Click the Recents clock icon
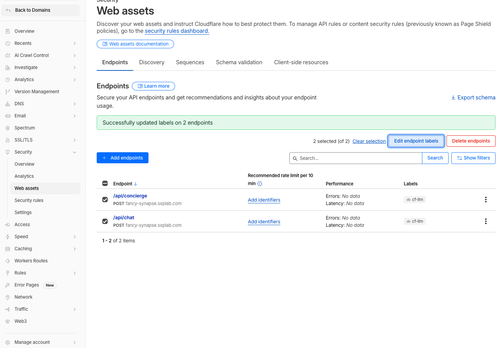 (x=8, y=43)
